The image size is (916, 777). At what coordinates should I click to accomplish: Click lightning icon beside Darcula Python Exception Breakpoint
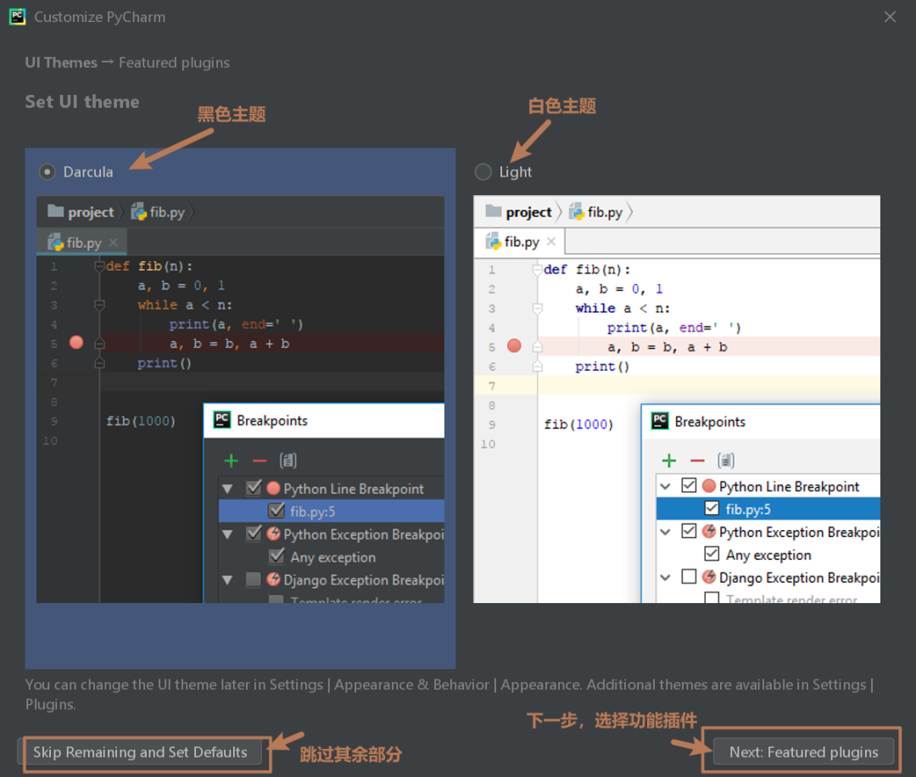point(273,534)
